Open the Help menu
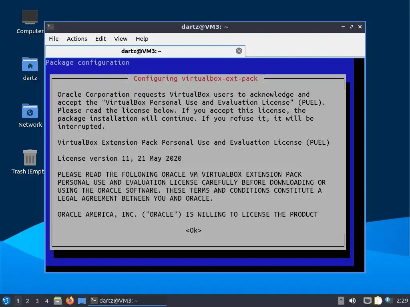 click(x=142, y=39)
